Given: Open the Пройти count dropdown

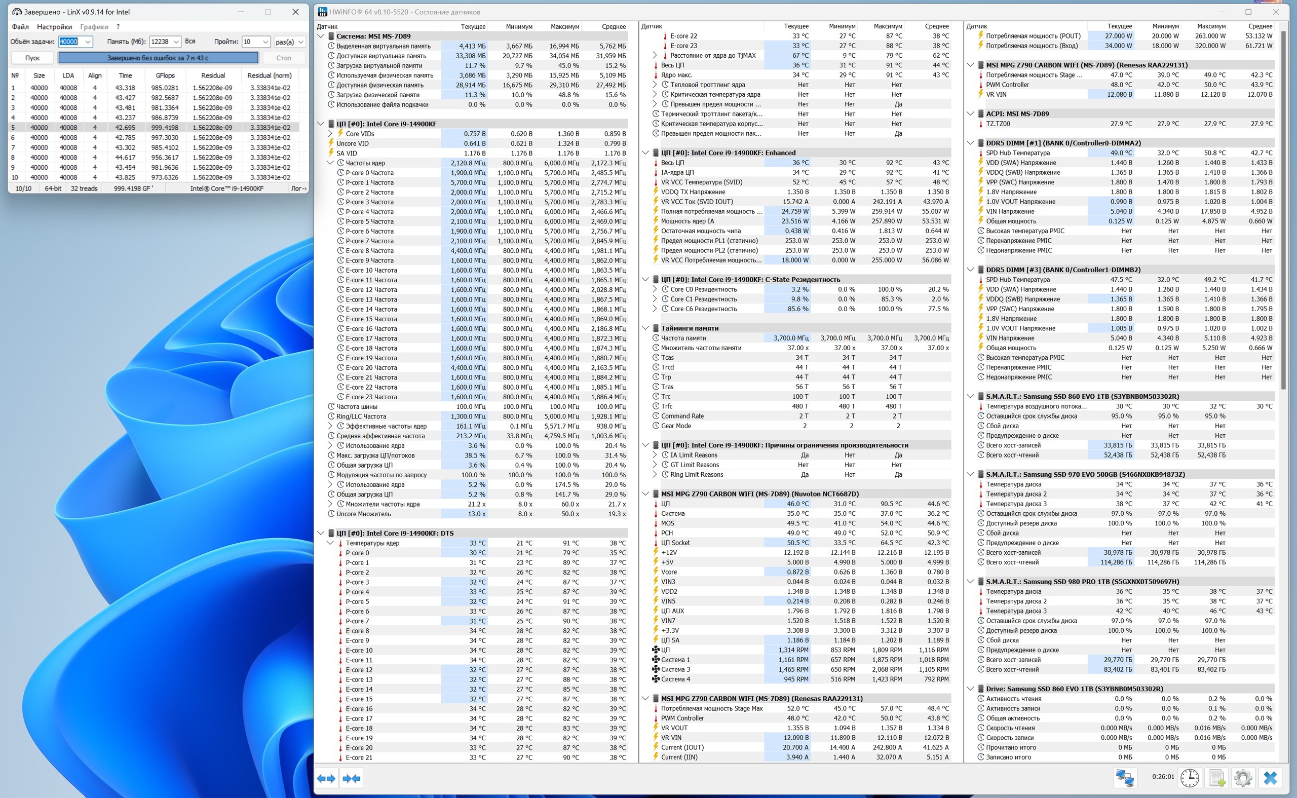Looking at the screenshot, I should tap(265, 42).
